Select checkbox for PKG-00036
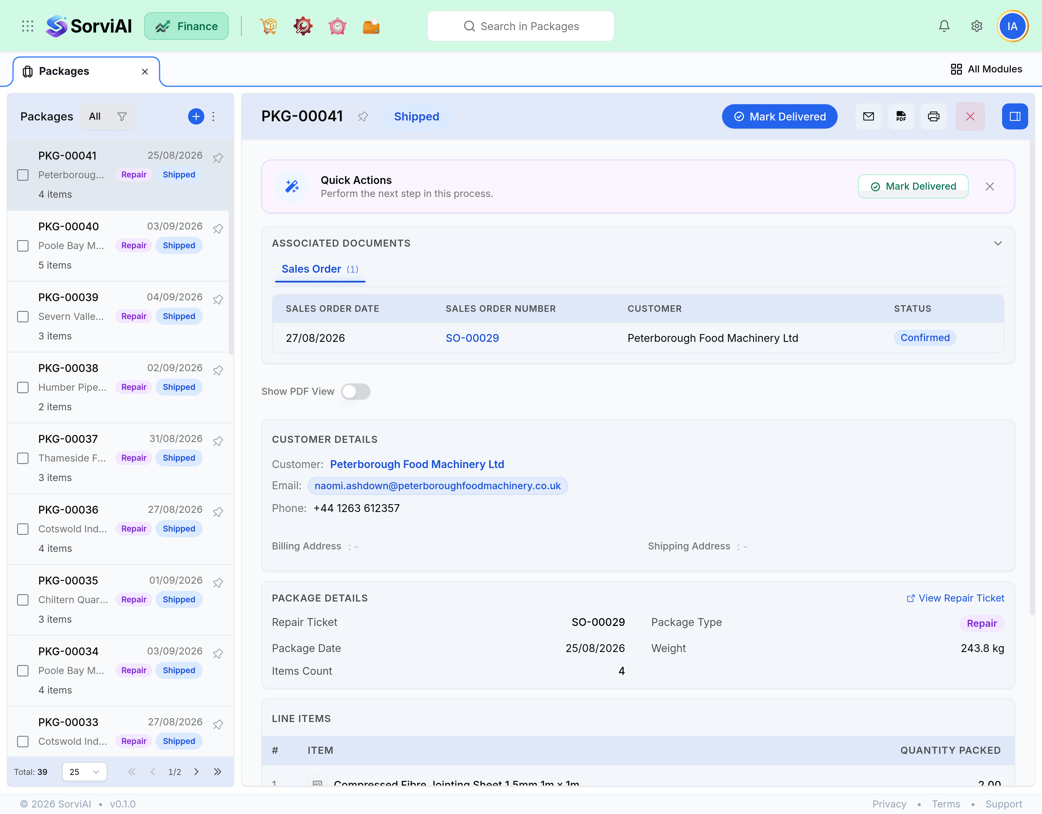 (23, 529)
